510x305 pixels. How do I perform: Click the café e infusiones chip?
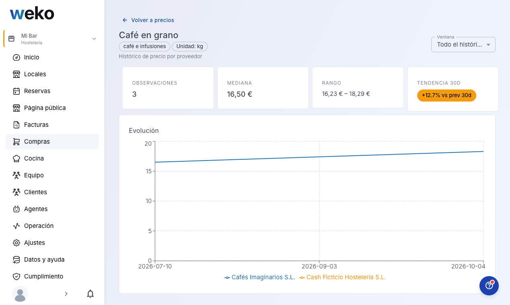tap(145, 47)
